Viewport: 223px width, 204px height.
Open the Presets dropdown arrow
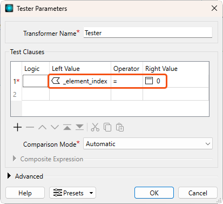tap(91, 193)
